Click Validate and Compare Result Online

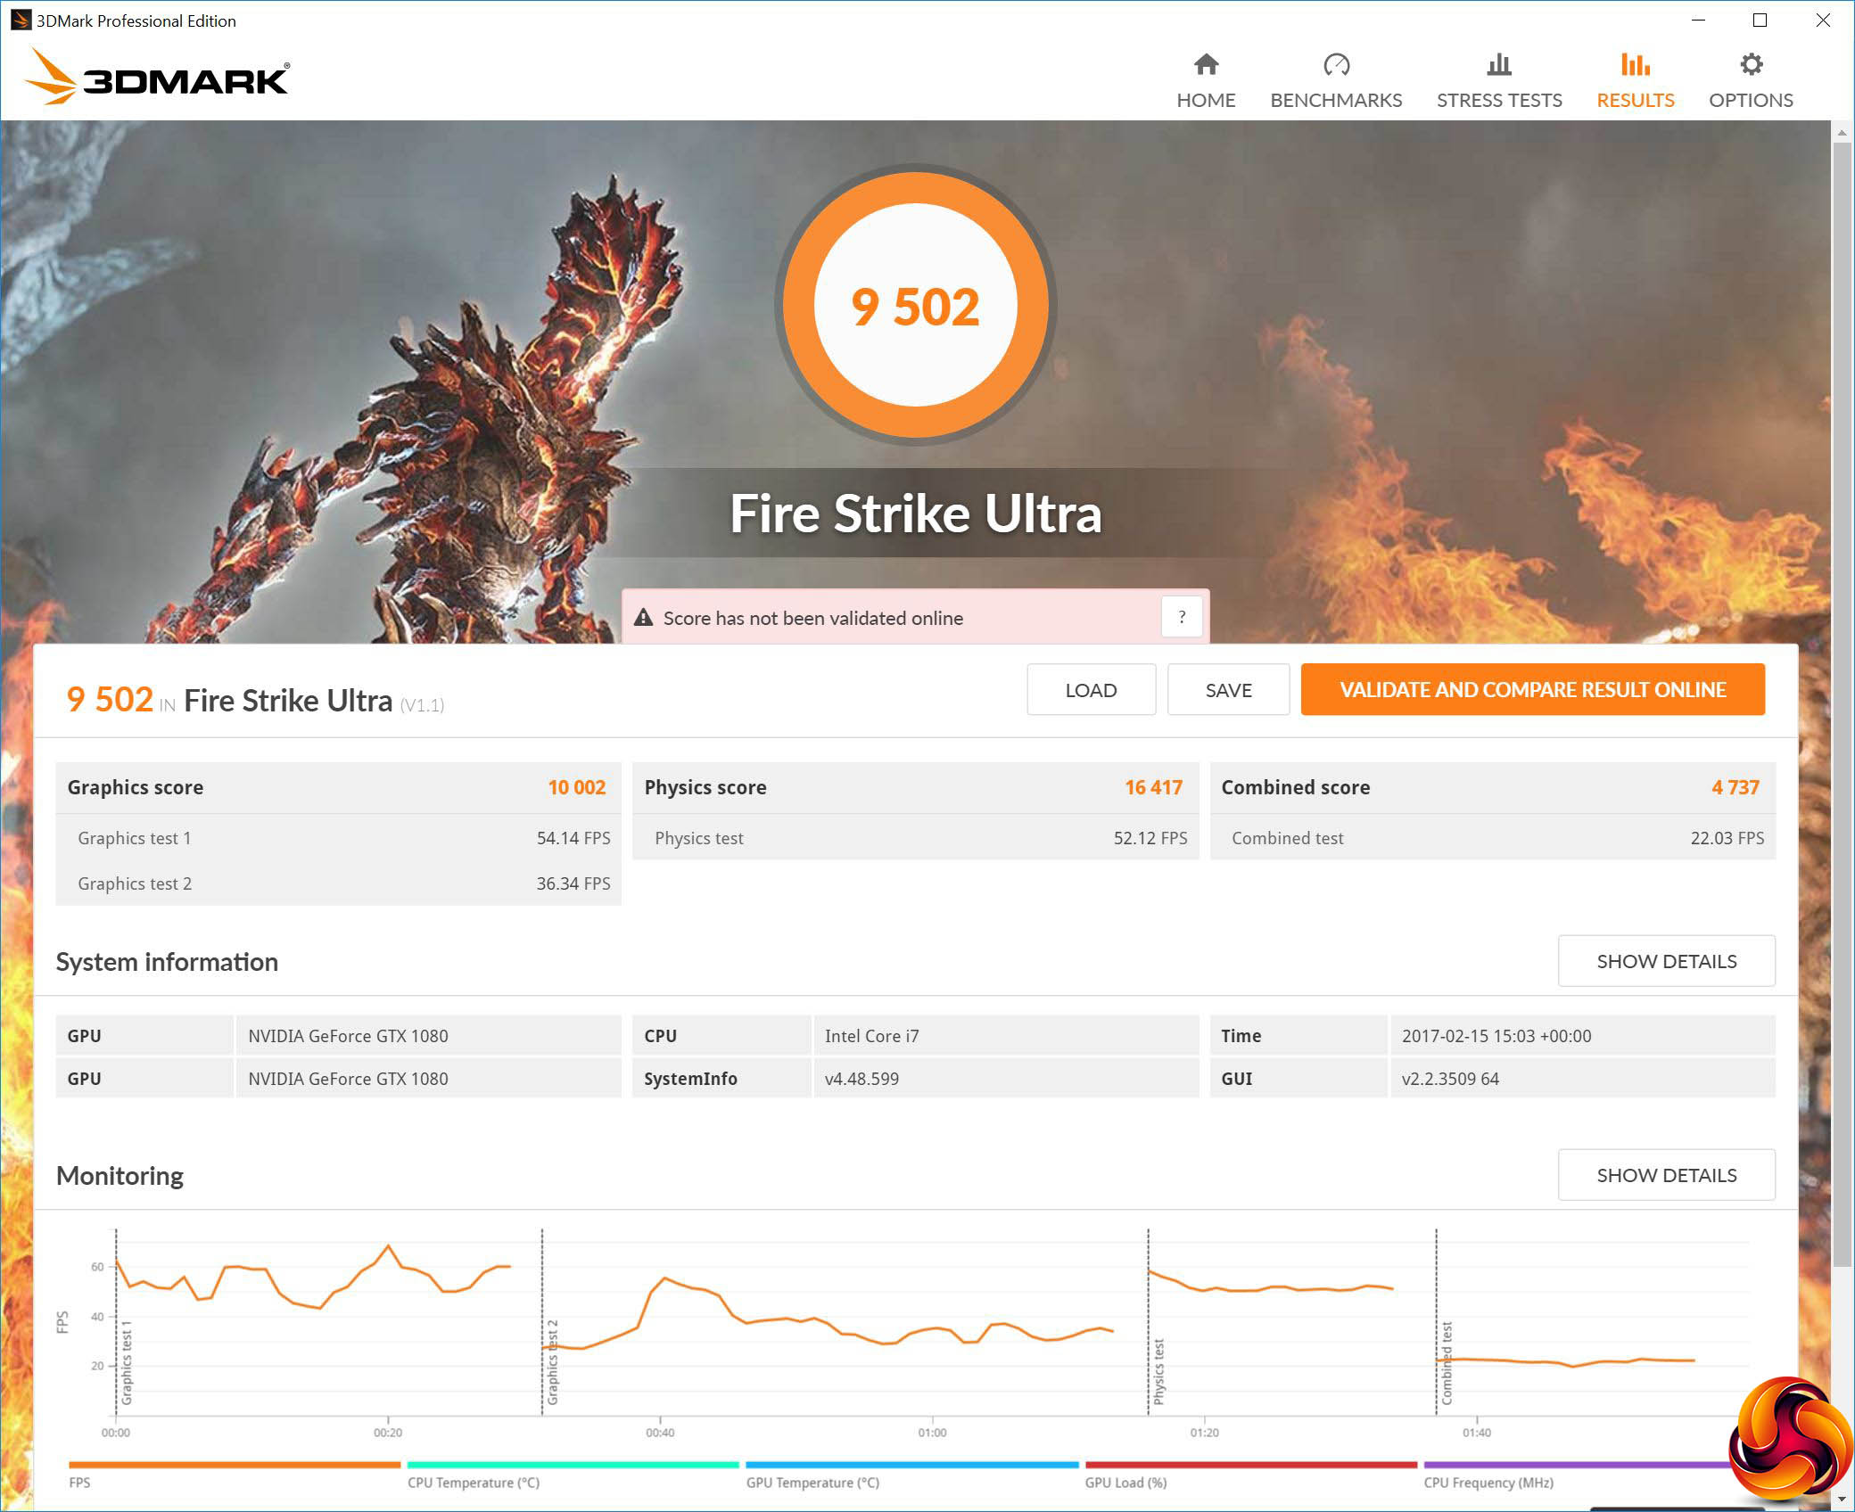[x=1532, y=689]
